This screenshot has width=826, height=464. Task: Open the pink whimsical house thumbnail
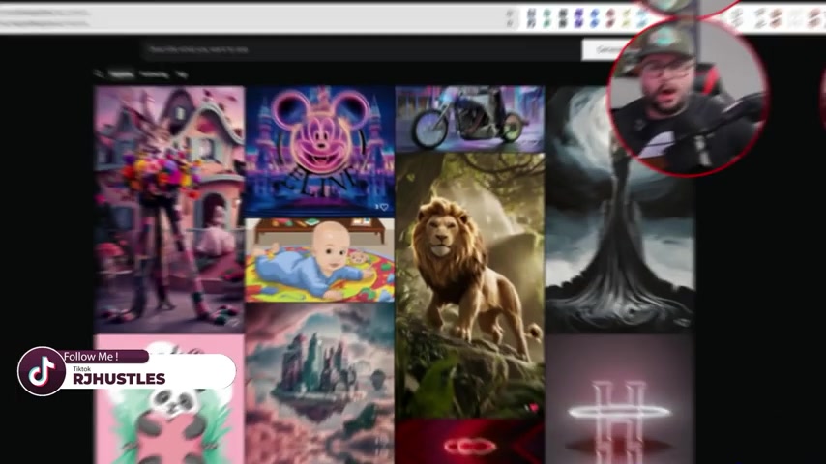click(x=169, y=209)
